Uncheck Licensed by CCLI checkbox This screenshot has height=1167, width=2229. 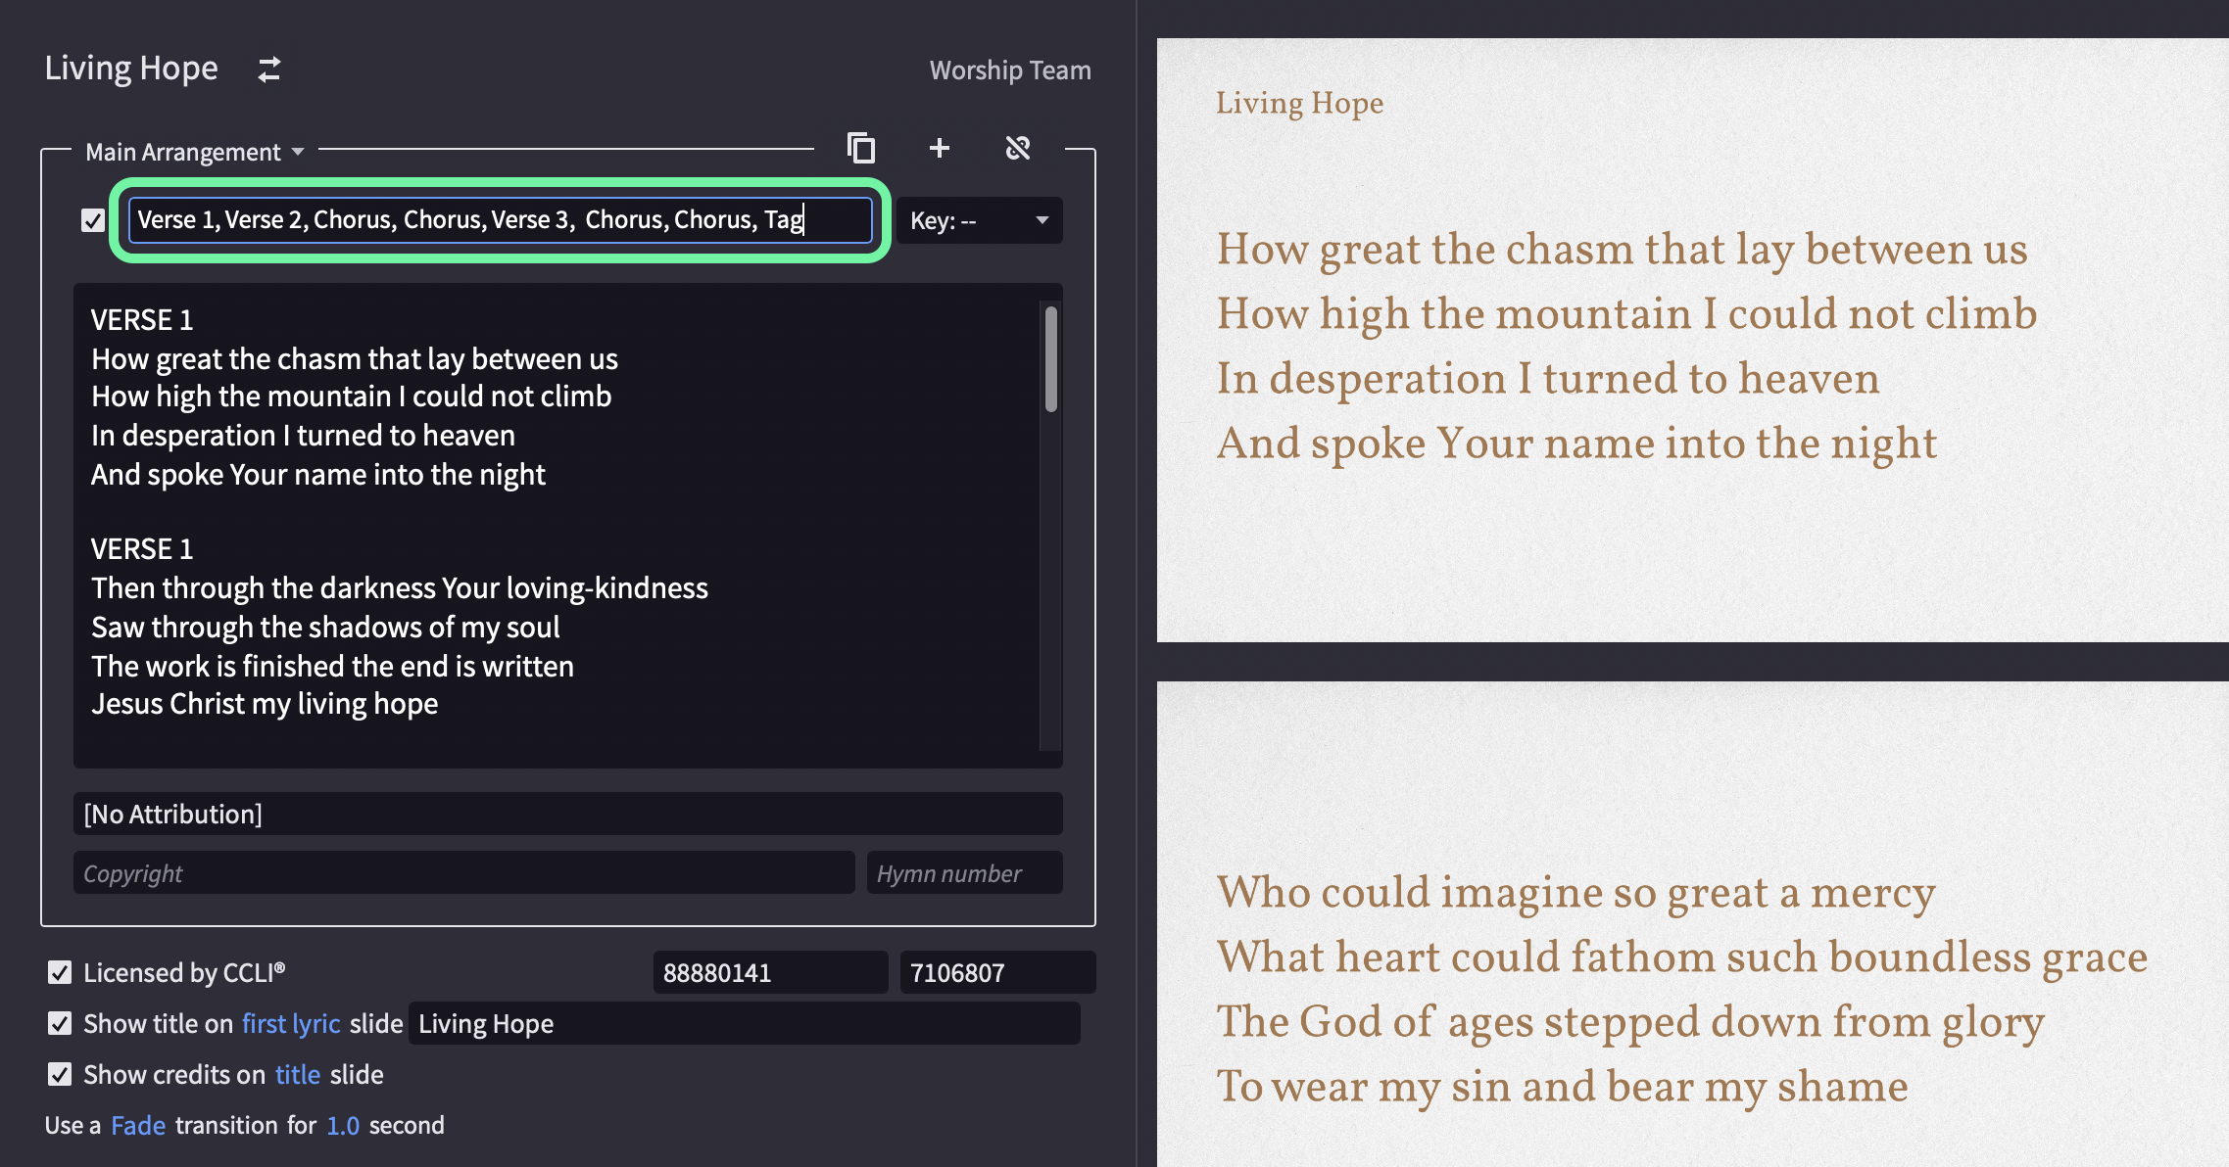(60, 972)
